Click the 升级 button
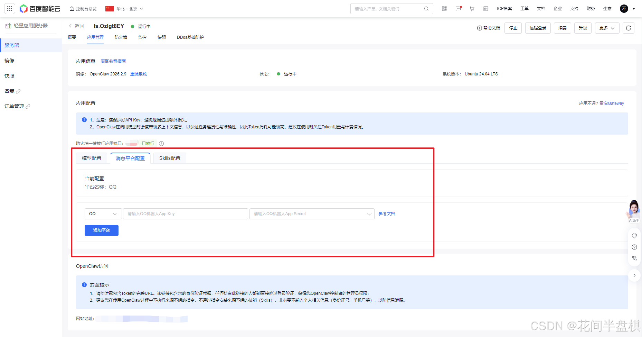Image resolution: width=642 pixels, height=337 pixels. (x=583, y=28)
